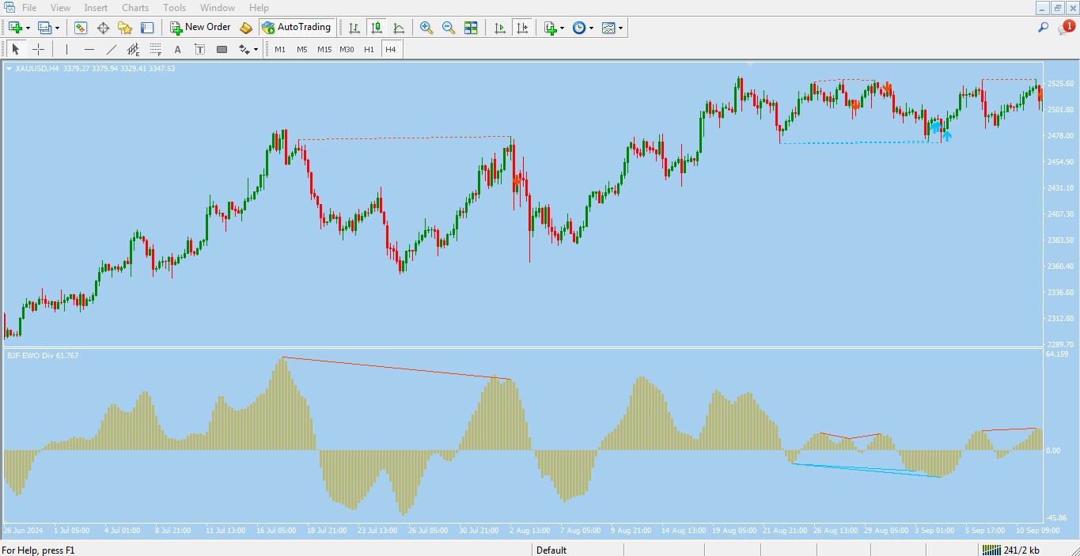Select the gray rectangle label style swatch
The image size is (1080, 556).
tap(222, 48)
